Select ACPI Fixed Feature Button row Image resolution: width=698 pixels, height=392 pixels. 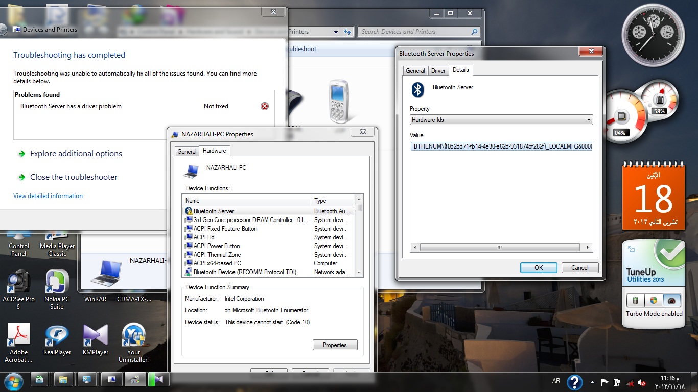(x=268, y=229)
